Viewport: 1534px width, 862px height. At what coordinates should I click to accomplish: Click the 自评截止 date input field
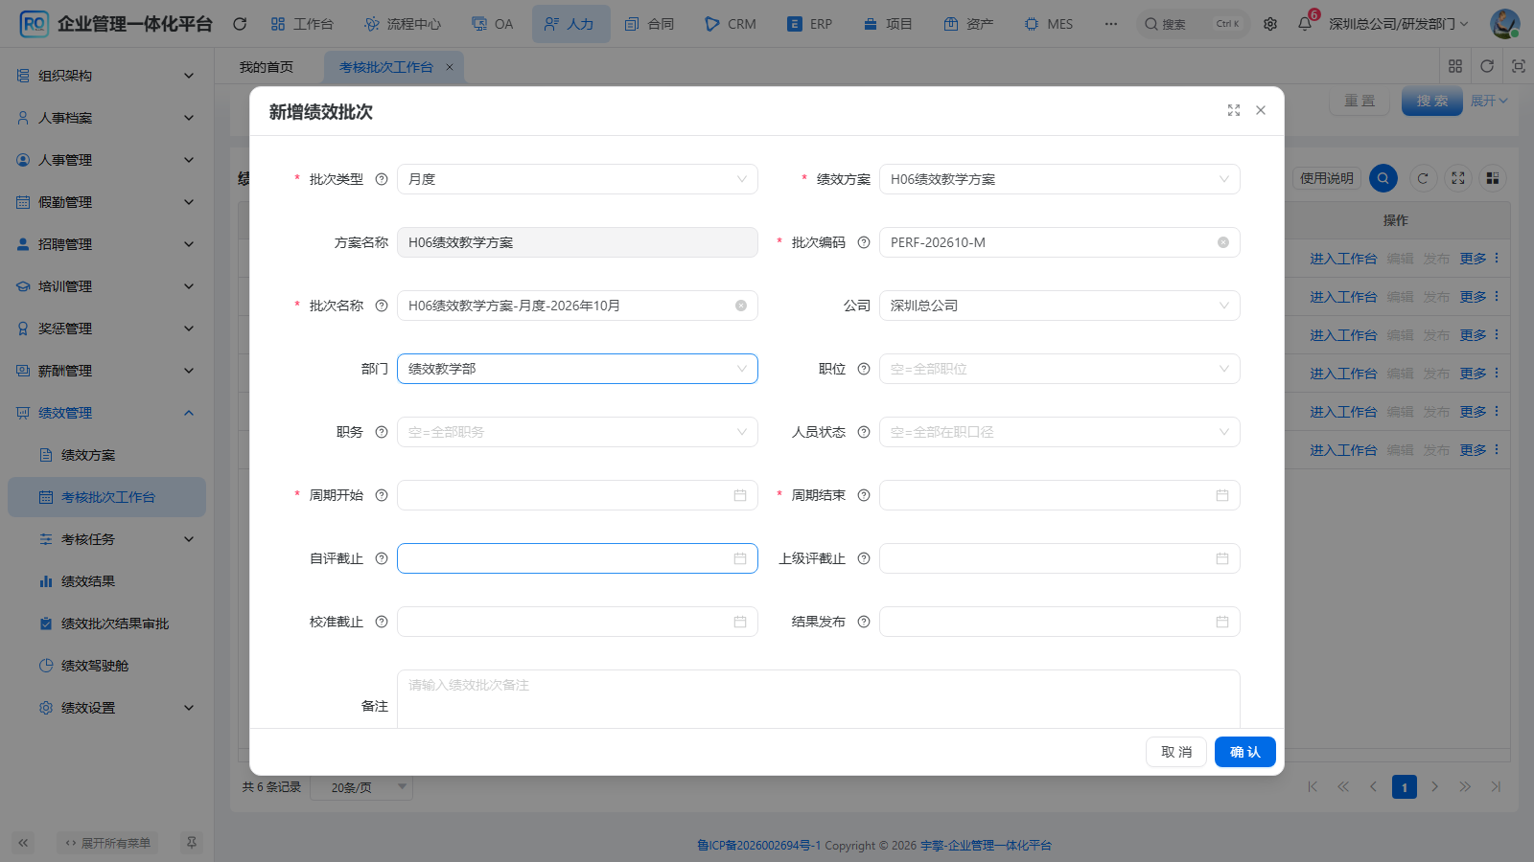(x=577, y=558)
